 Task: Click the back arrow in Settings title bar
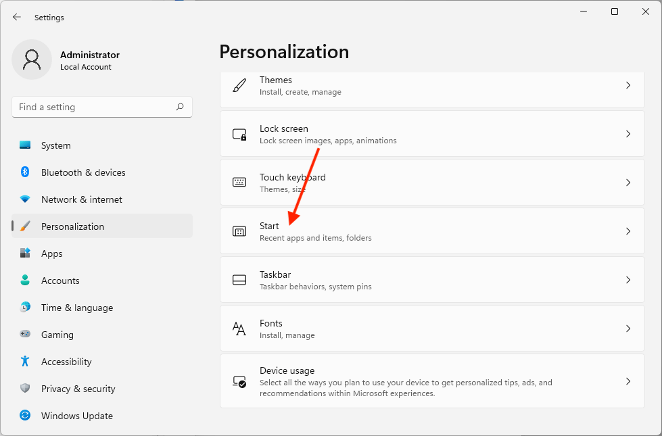[x=17, y=18]
